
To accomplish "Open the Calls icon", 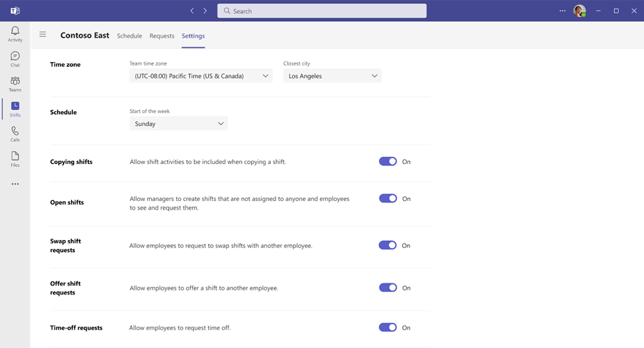I will coord(15,134).
